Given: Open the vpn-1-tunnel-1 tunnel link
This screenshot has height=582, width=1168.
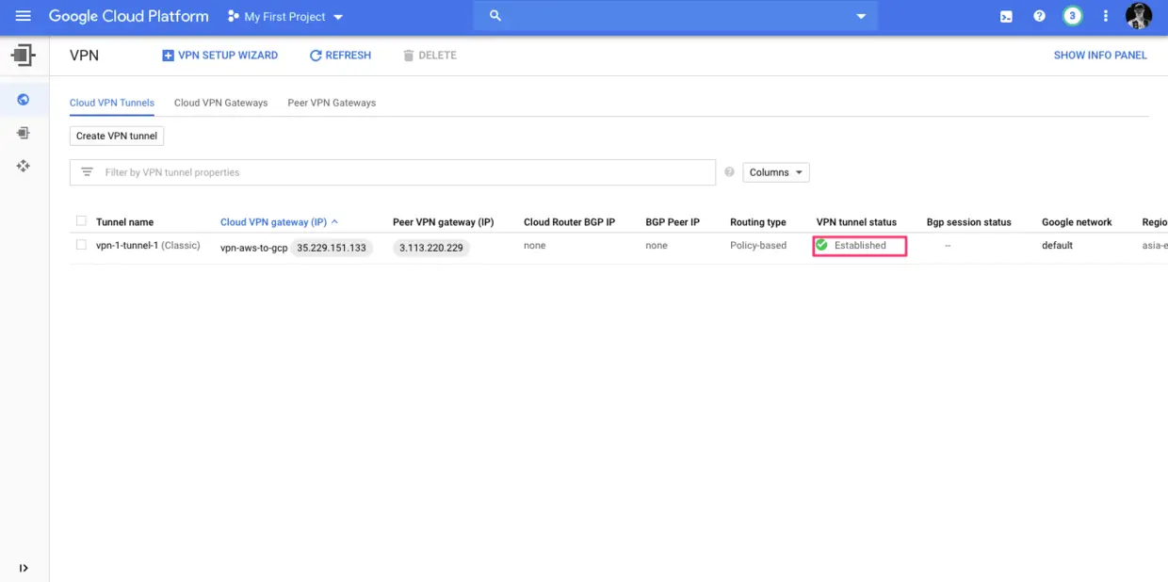Looking at the screenshot, I should (x=127, y=246).
